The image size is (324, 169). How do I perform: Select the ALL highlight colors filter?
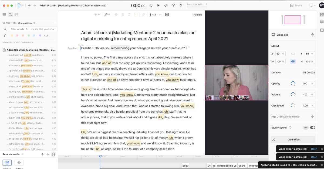[x=46, y=36]
